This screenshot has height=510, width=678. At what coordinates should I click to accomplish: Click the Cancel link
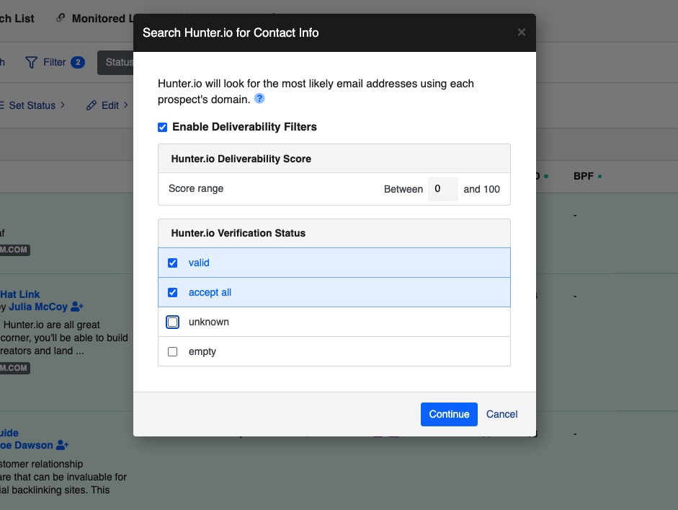501,414
